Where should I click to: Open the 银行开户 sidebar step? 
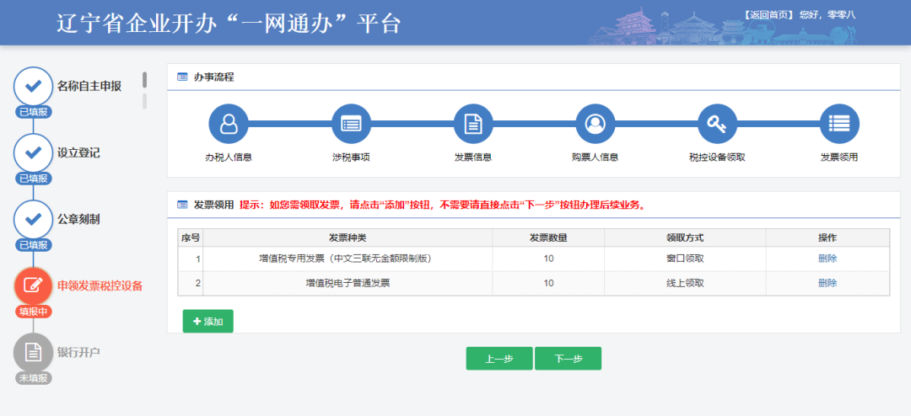pyautogui.click(x=78, y=353)
